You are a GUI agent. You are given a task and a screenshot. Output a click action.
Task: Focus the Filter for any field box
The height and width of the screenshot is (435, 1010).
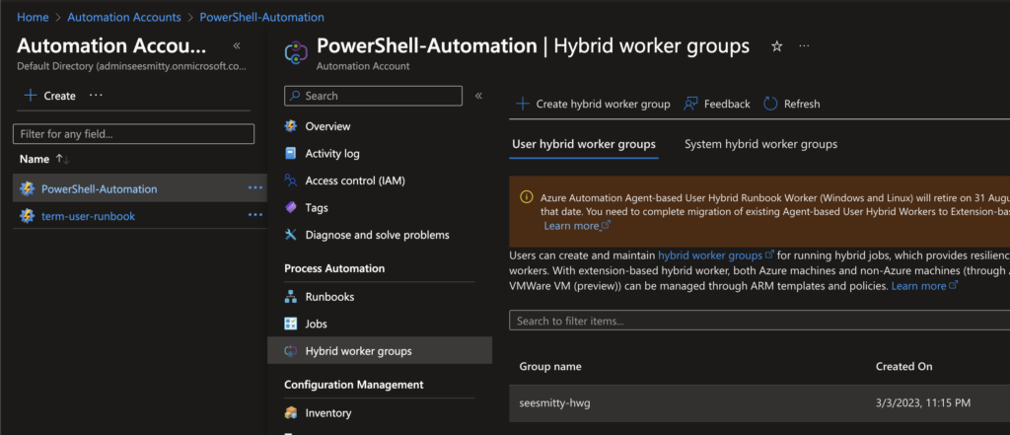133,134
